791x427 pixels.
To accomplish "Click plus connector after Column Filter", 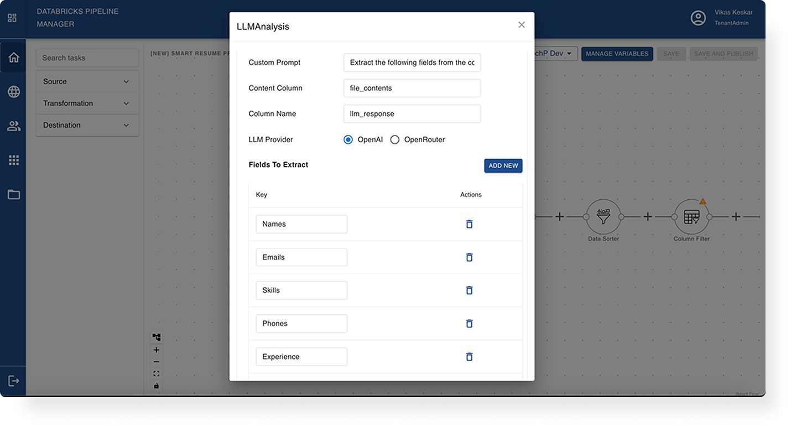I will click(736, 217).
